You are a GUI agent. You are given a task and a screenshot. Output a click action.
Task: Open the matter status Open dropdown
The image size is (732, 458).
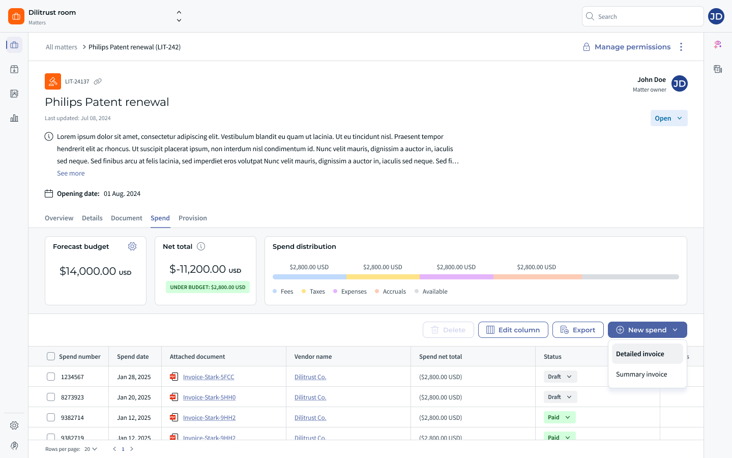[669, 118]
